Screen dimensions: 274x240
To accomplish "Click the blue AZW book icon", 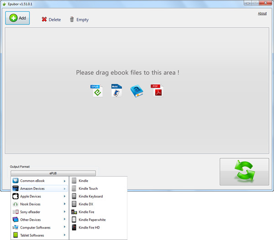I will click(x=137, y=91).
